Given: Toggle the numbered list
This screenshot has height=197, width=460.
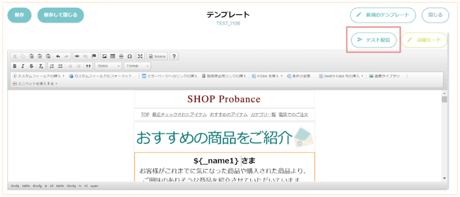Looking at the screenshot, I should (x=52, y=66).
